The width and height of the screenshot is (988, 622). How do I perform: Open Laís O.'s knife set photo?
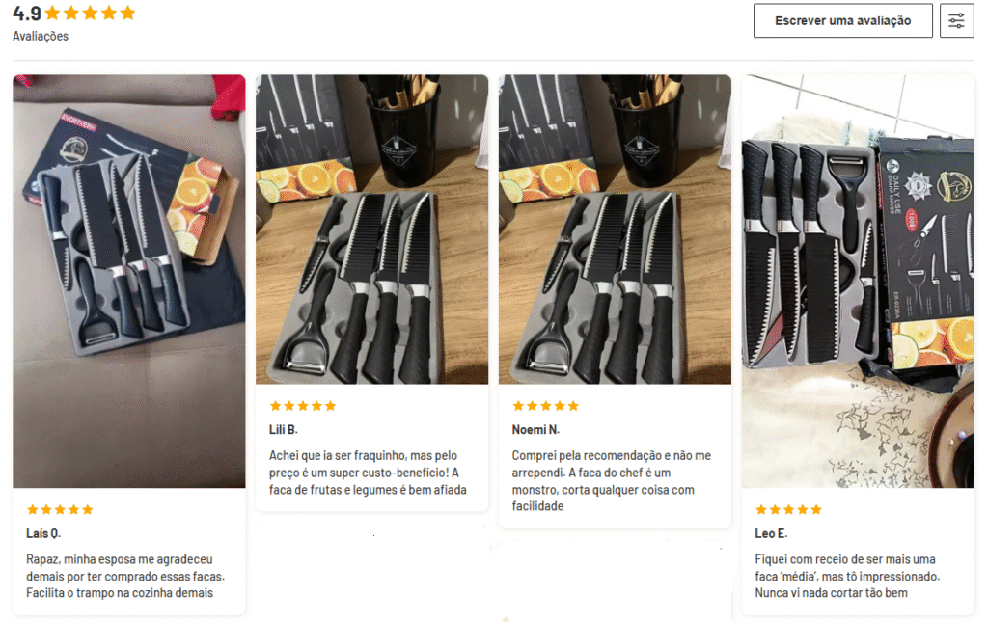coord(128,281)
